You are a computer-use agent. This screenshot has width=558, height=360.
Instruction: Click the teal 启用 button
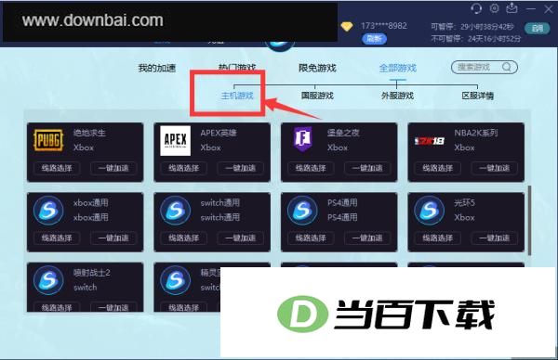537,28
